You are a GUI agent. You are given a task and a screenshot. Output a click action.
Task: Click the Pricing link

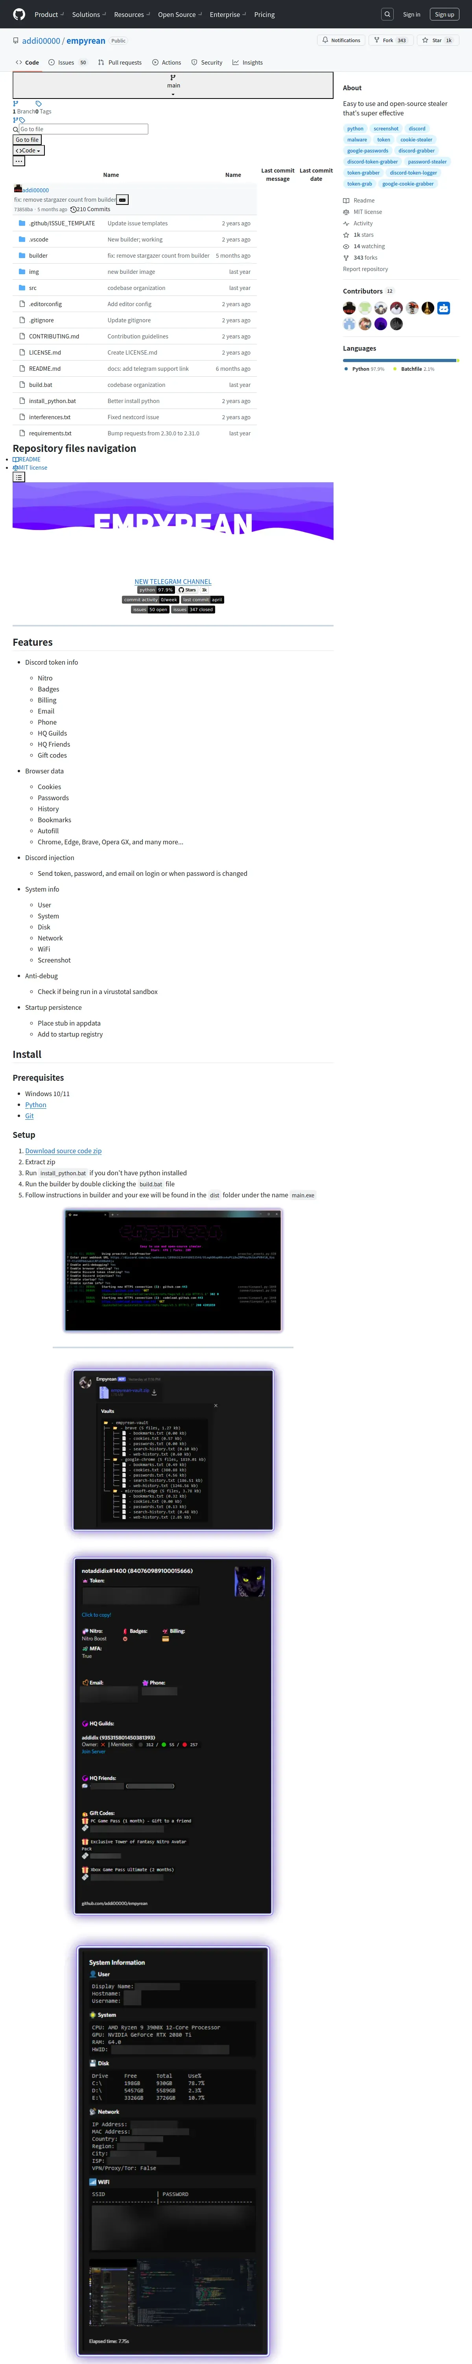(265, 15)
